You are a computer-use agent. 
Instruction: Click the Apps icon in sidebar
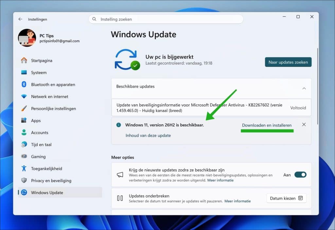(x=24, y=120)
